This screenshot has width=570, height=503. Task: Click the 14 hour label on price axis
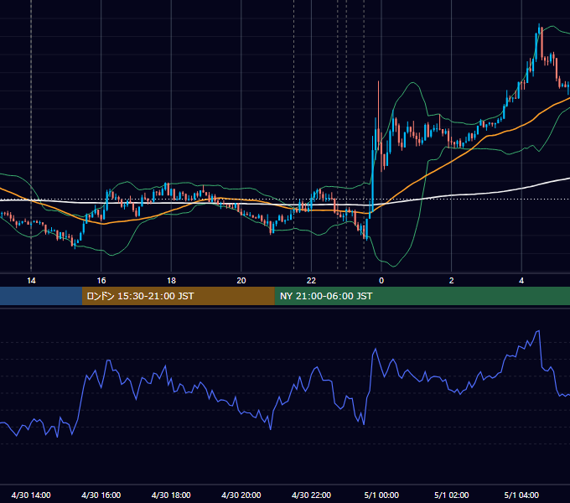31,281
